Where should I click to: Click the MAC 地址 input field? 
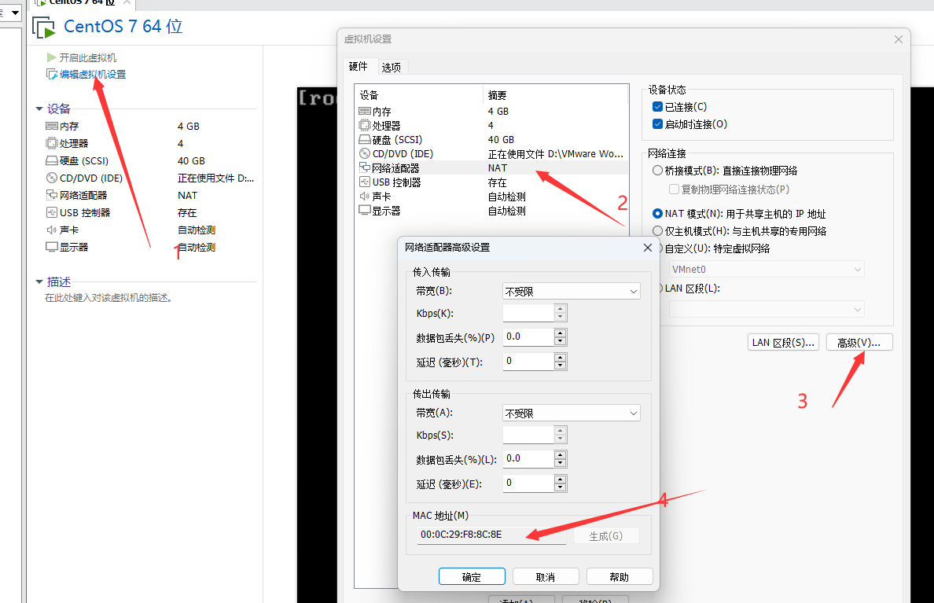click(x=491, y=535)
